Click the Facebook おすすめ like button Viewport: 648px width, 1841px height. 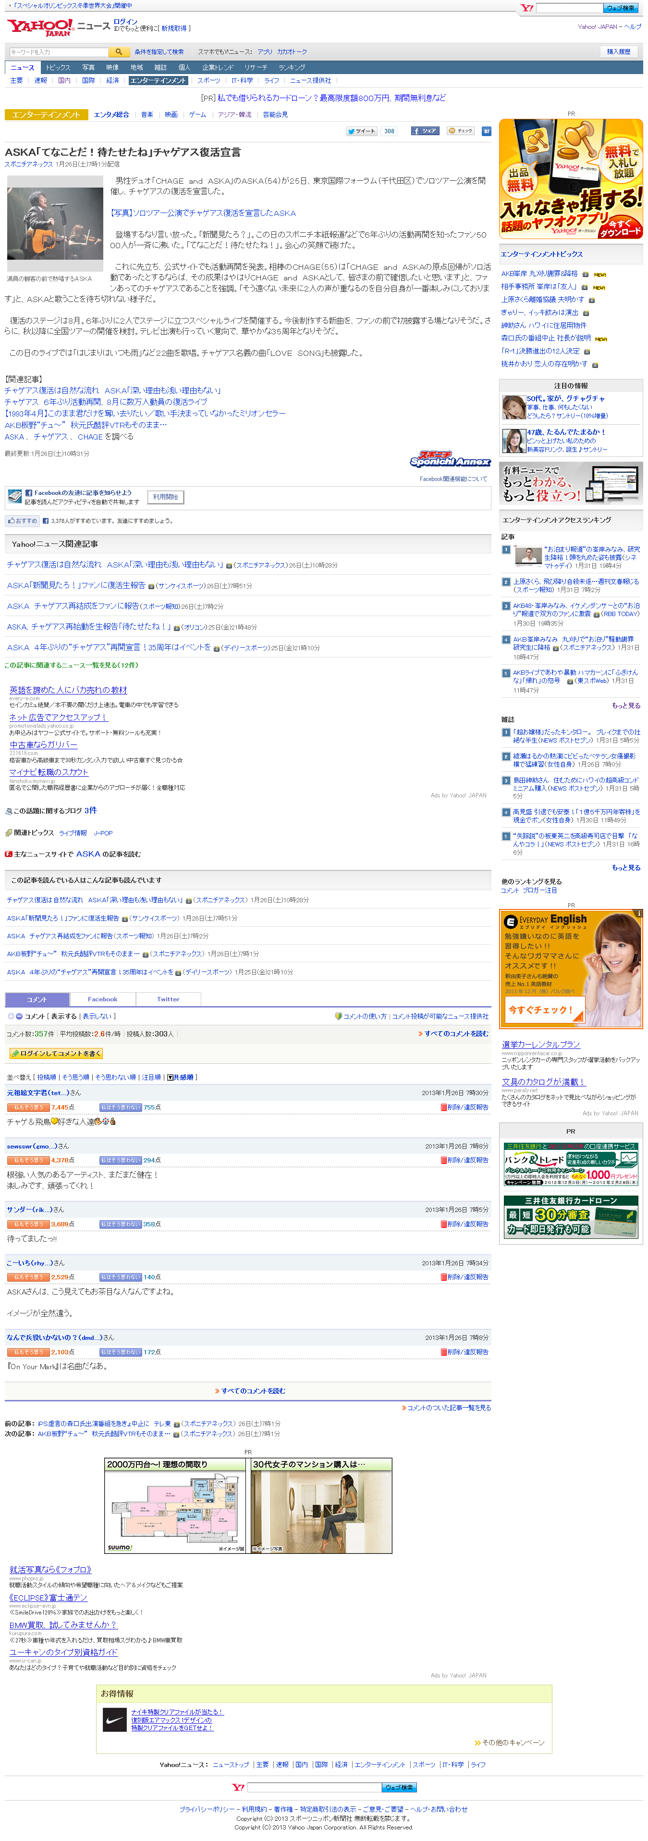(x=22, y=521)
